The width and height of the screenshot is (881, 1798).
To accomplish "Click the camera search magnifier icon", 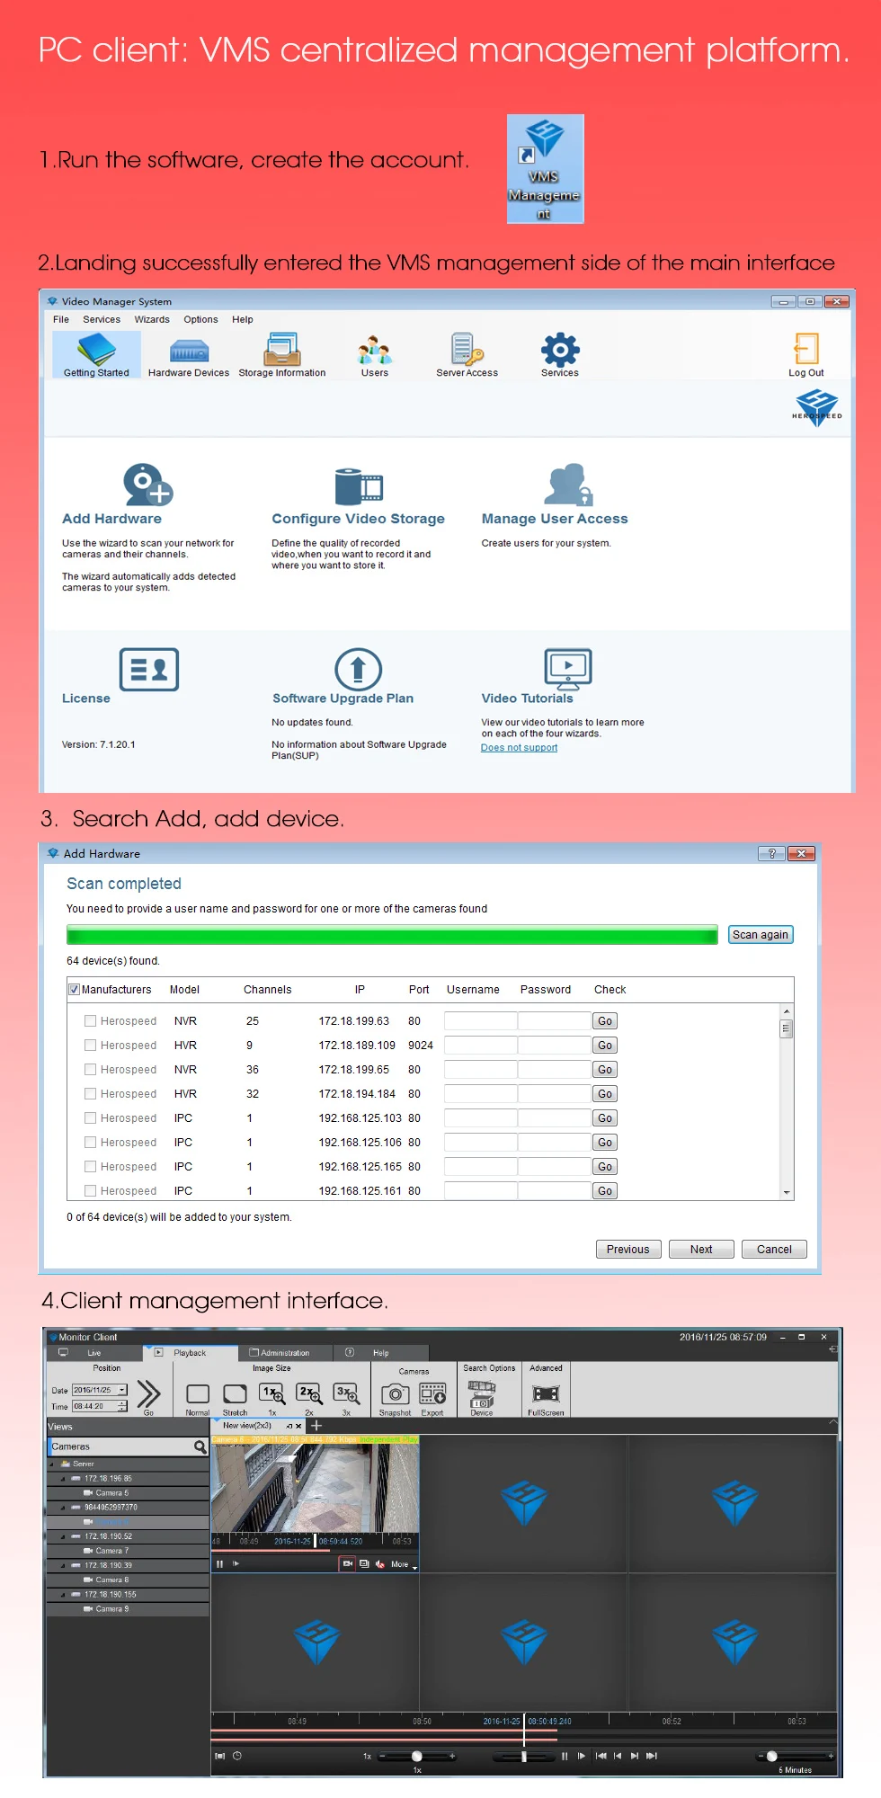I will tap(200, 1446).
